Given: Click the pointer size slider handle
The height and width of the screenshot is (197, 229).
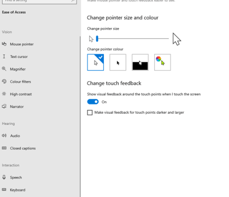Looking at the screenshot, I should pos(97,39).
